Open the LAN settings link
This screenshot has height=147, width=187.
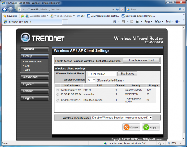[x=27, y=66]
